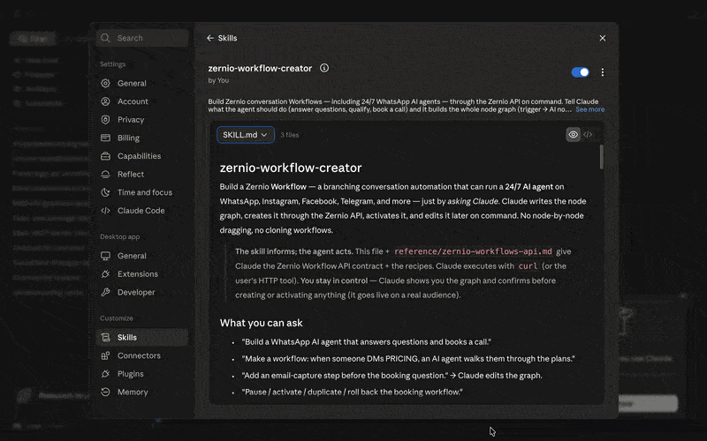Open General settings gear icon under Settings
Screen dimensions: 707x441
click(105, 83)
